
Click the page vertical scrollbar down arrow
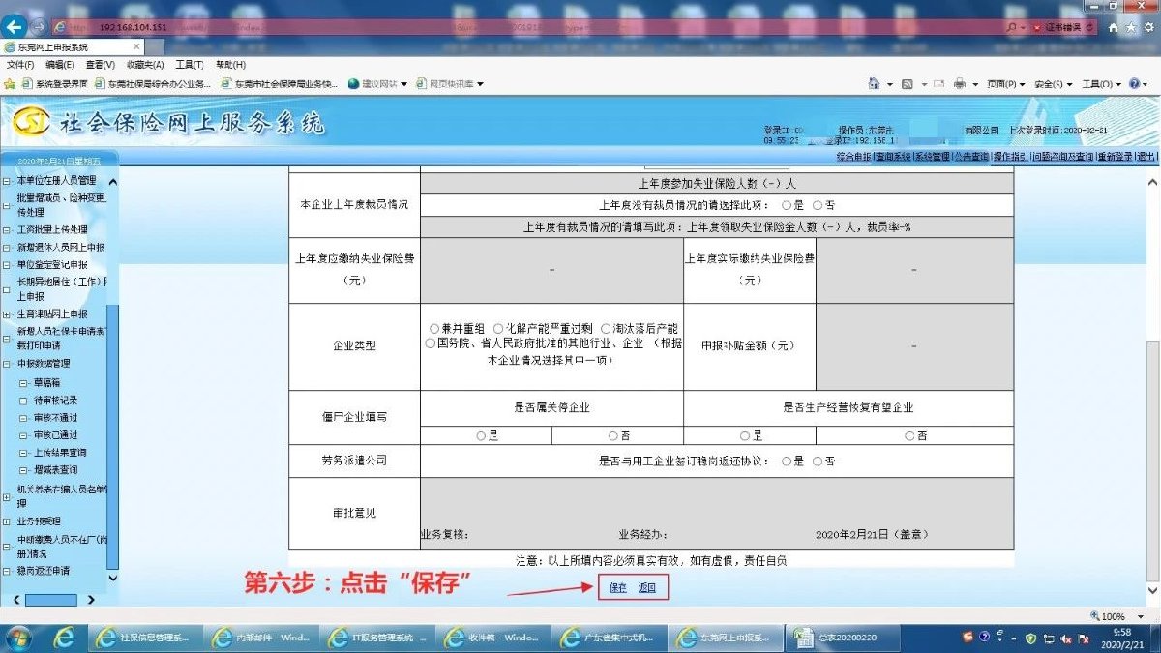click(x=1152, y=590)
